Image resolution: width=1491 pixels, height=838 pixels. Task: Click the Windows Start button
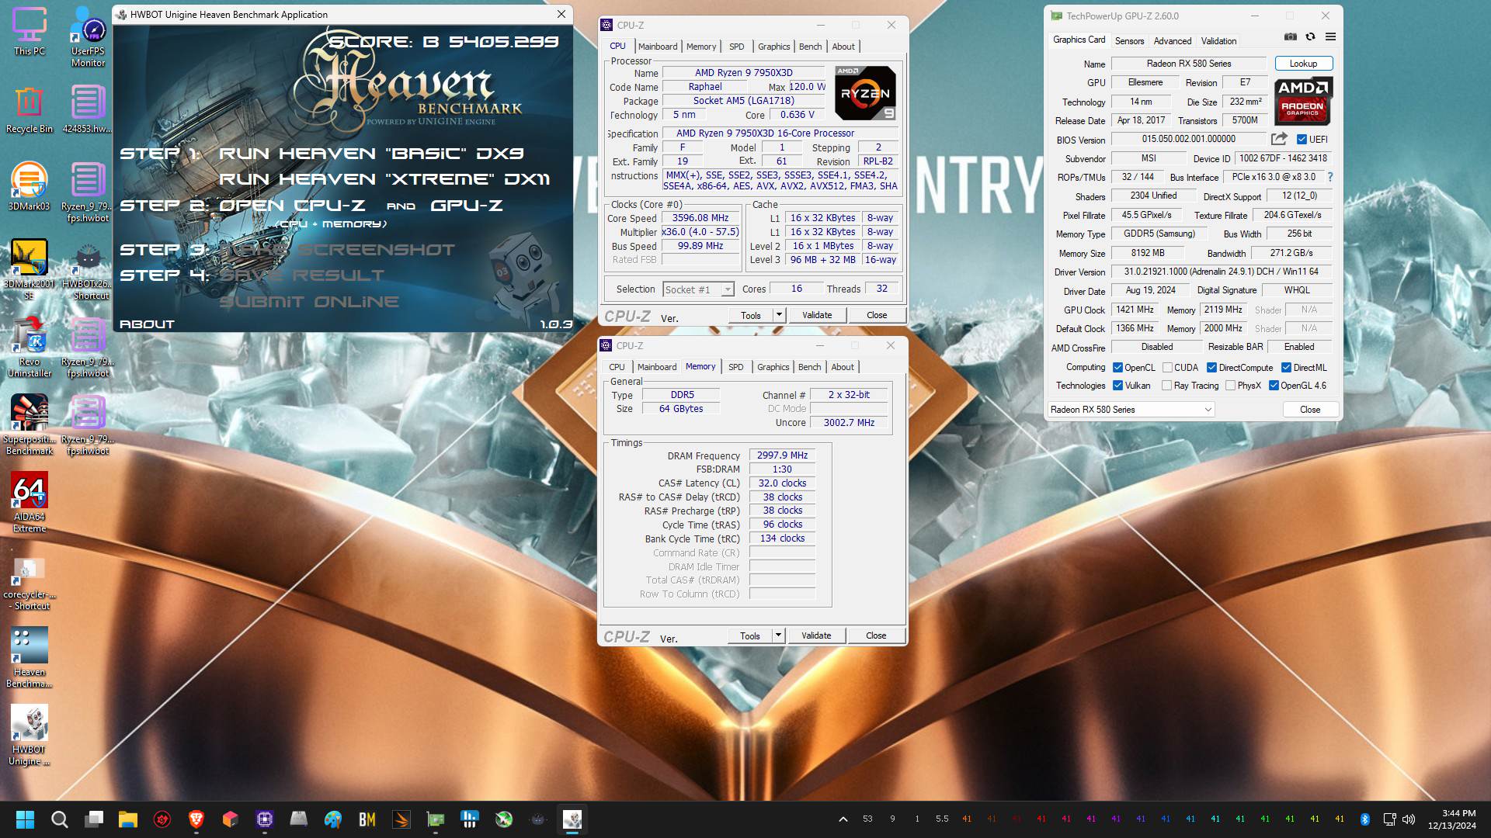[x=25, y=819]
